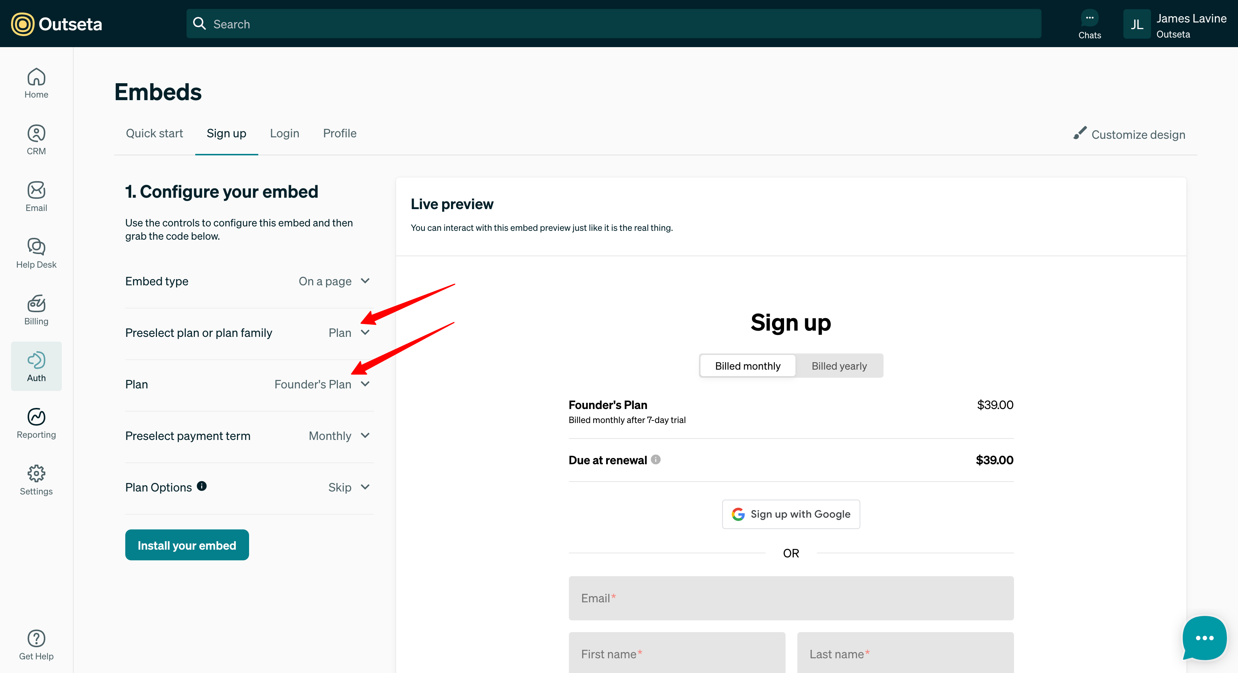Expand the Preselect payment term dropdown
1238x673 pixels.
pyautogui.click(x=338, y=436)
